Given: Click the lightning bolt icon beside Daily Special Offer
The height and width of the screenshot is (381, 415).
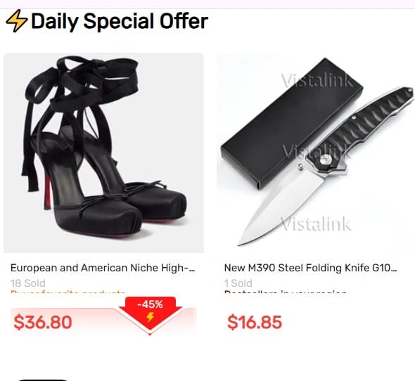Looking at the screenshot, I should 17,21.
